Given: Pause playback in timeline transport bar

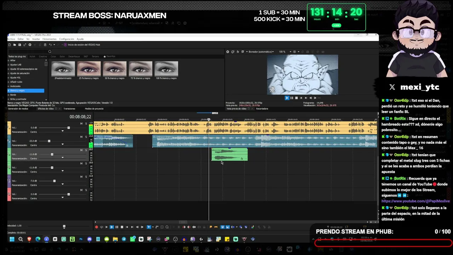Looking at the screenshot, I should (x=117, y=227).
